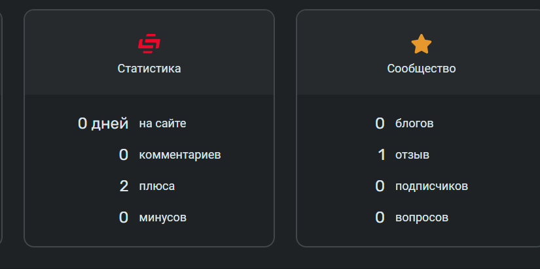540x269 pixels.
Task: Select the '0 дней' value
Action: [103, 123]
